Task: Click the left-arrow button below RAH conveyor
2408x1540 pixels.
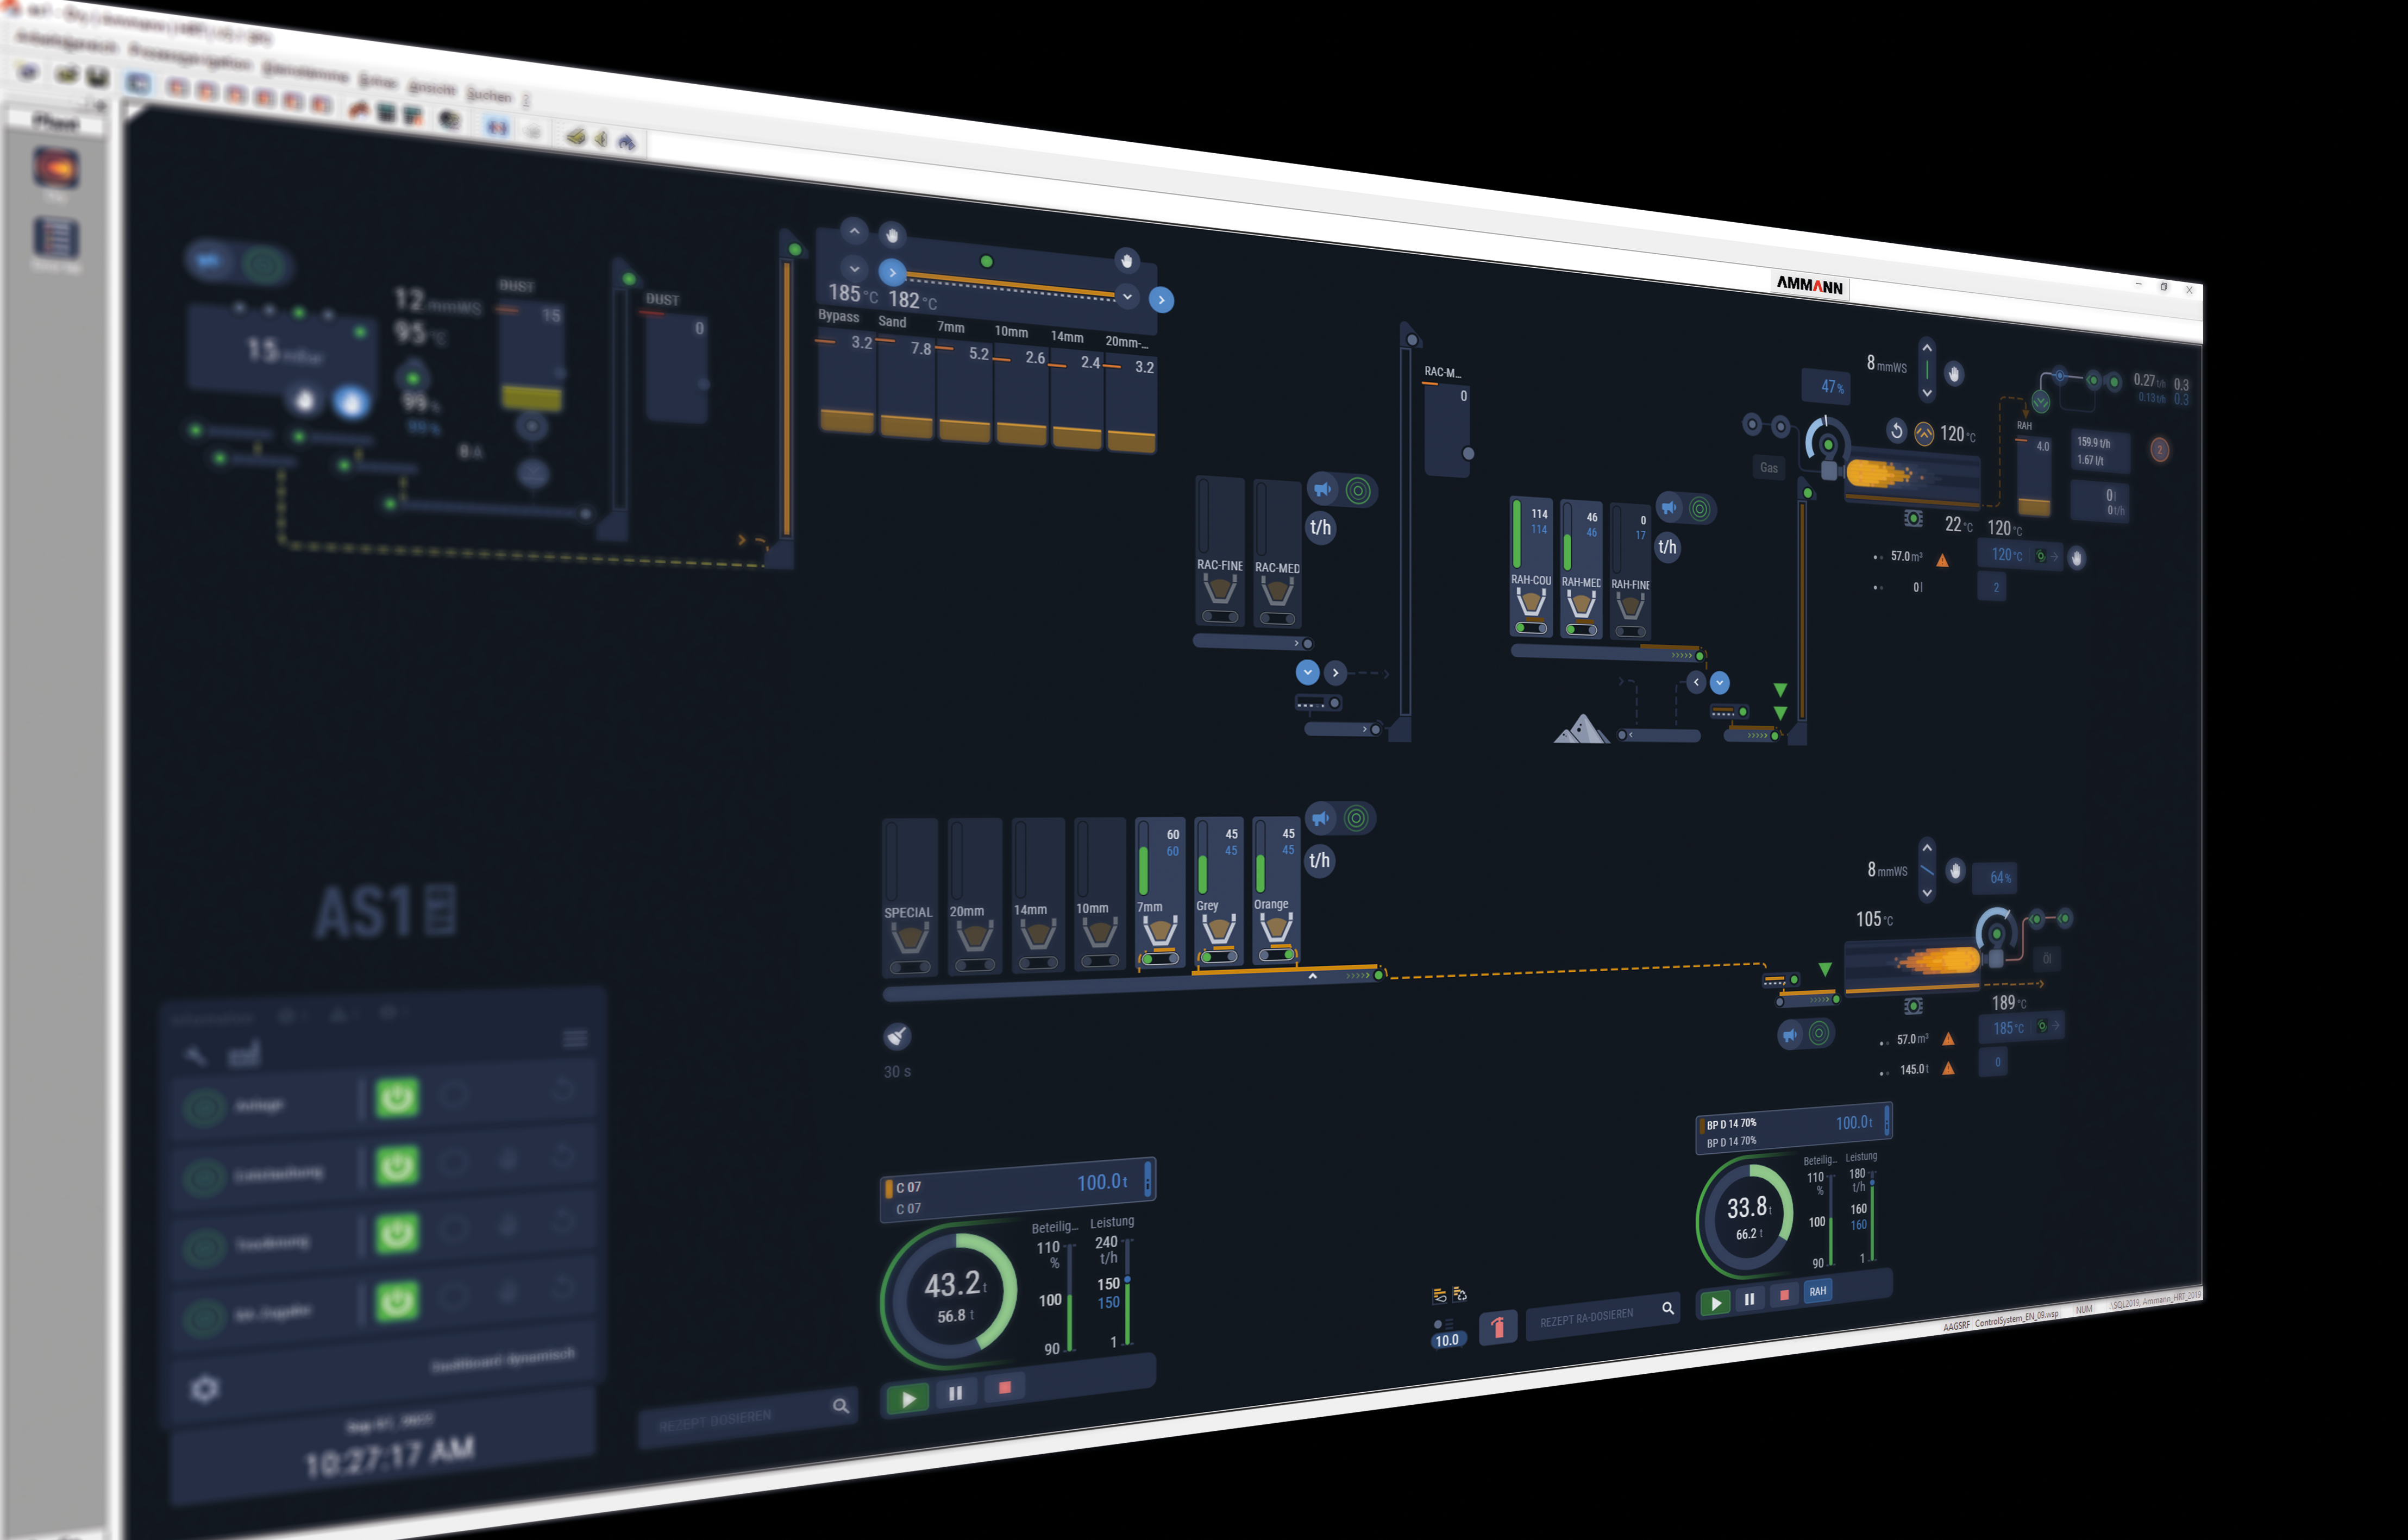Action: [x=1696, y=682]
